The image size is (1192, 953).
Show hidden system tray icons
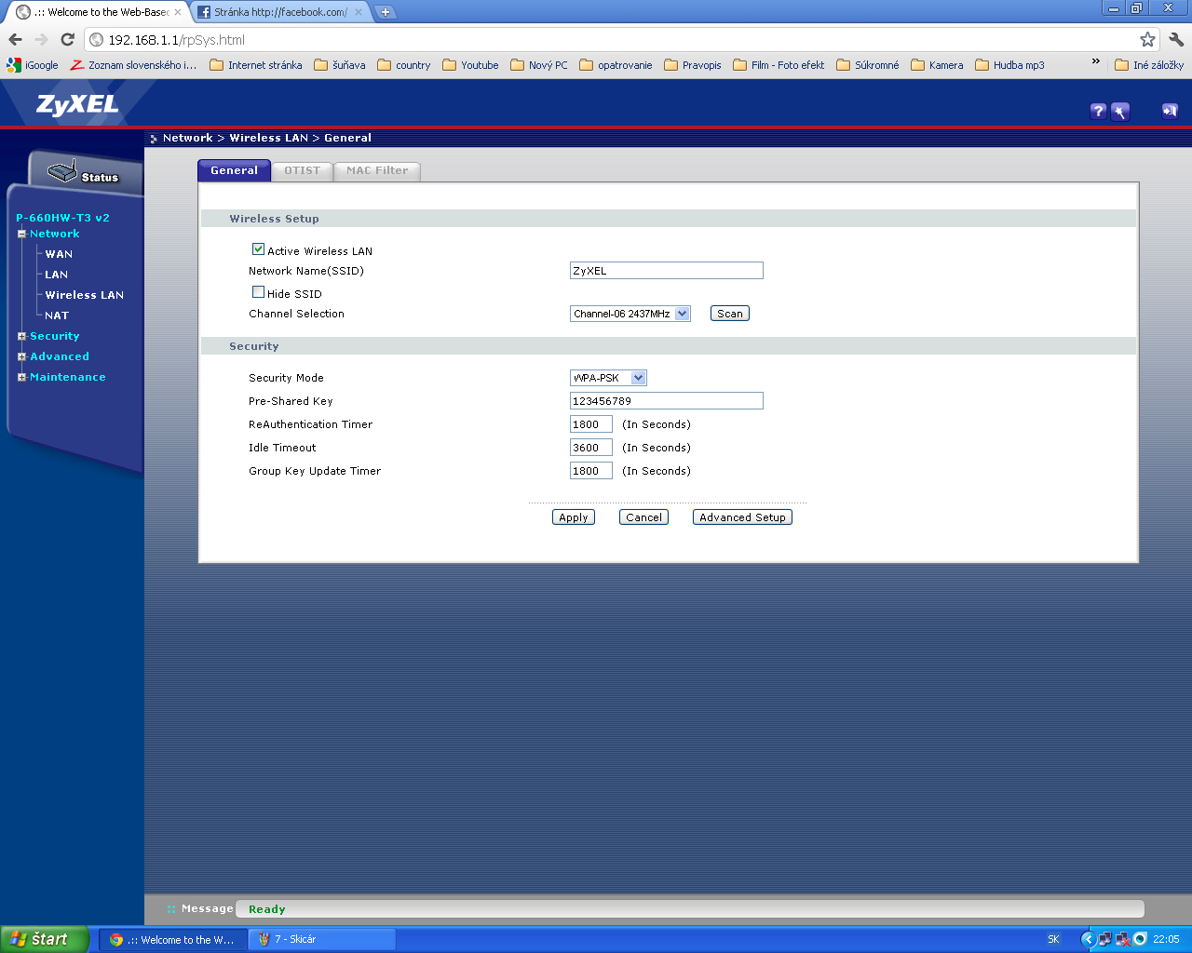(1087, 939)
